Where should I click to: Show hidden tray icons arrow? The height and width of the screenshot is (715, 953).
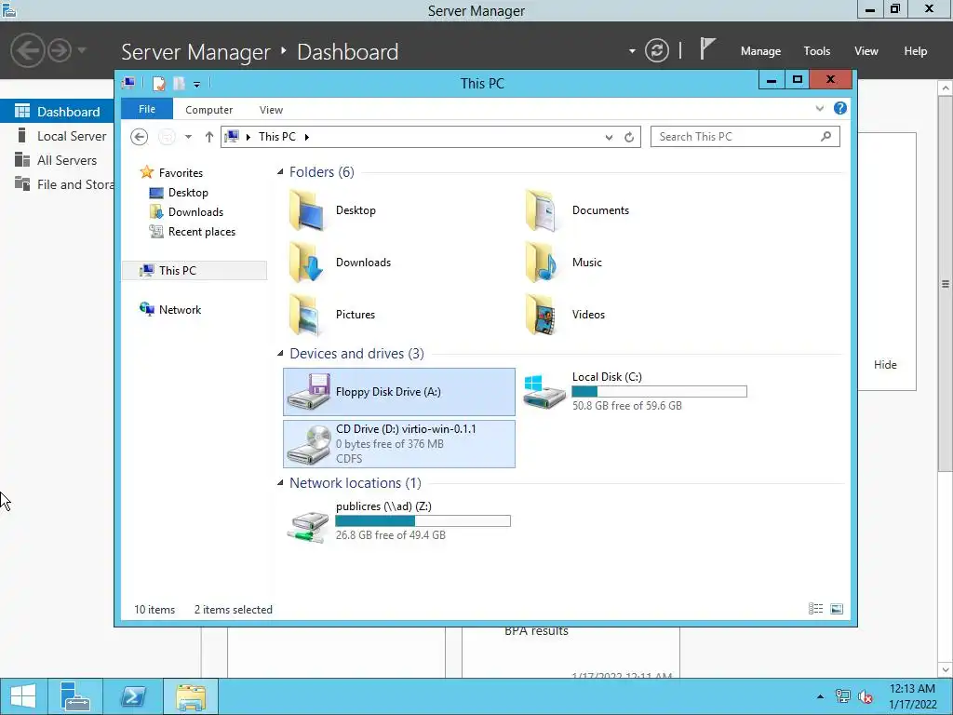pyautogui.click(x=820, y=696)
